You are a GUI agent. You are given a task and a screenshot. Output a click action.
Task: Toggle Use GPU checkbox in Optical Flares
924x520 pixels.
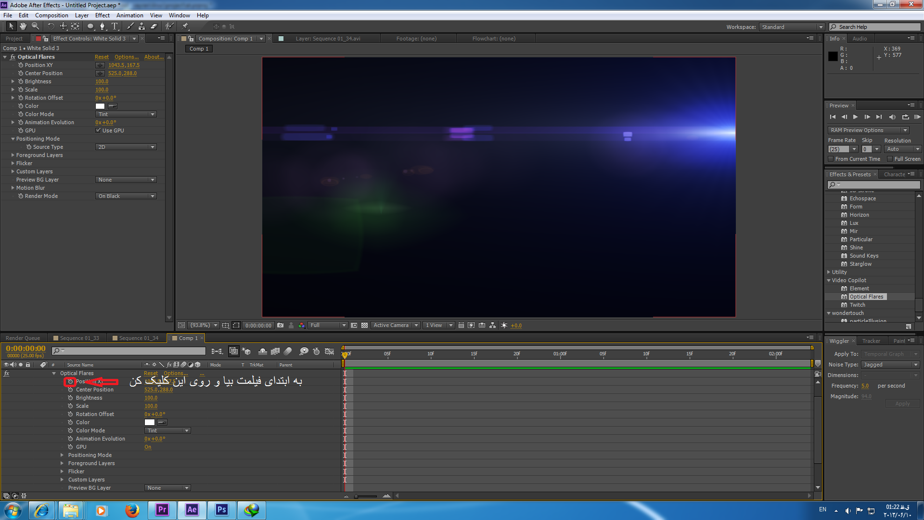coord(98,130)
